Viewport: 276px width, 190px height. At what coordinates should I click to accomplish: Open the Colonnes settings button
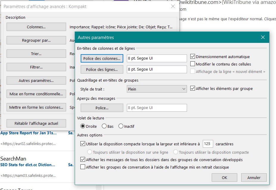(x=36, y=27)
